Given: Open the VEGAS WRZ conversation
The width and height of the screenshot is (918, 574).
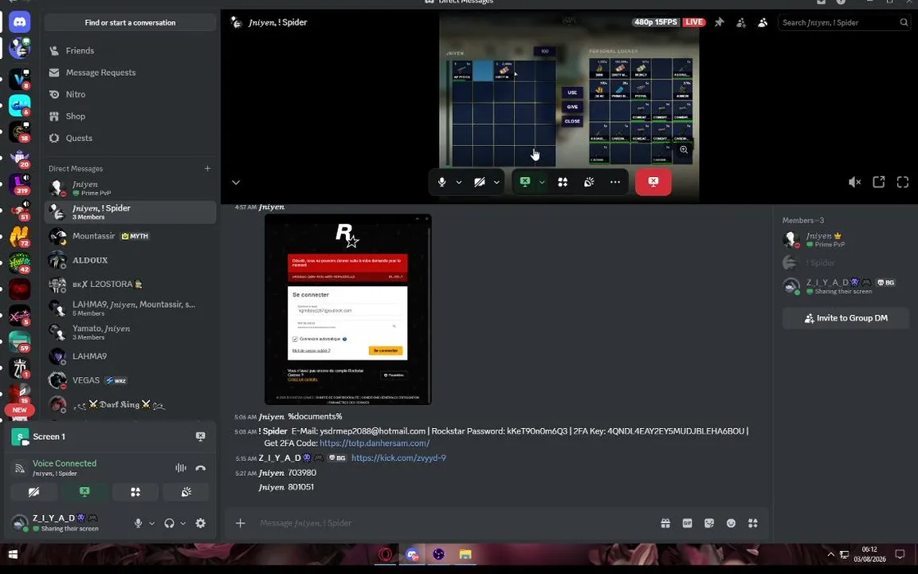Looking at the screenshot, I should pyautogui.click(x=130, y=380).
